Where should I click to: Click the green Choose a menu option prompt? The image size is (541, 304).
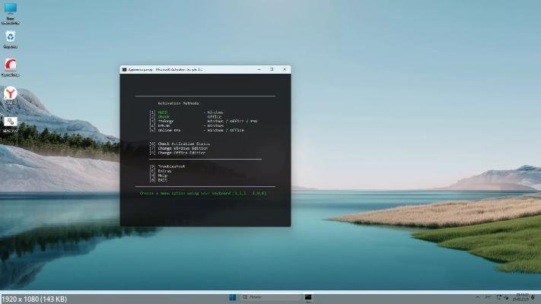[203, 193]
